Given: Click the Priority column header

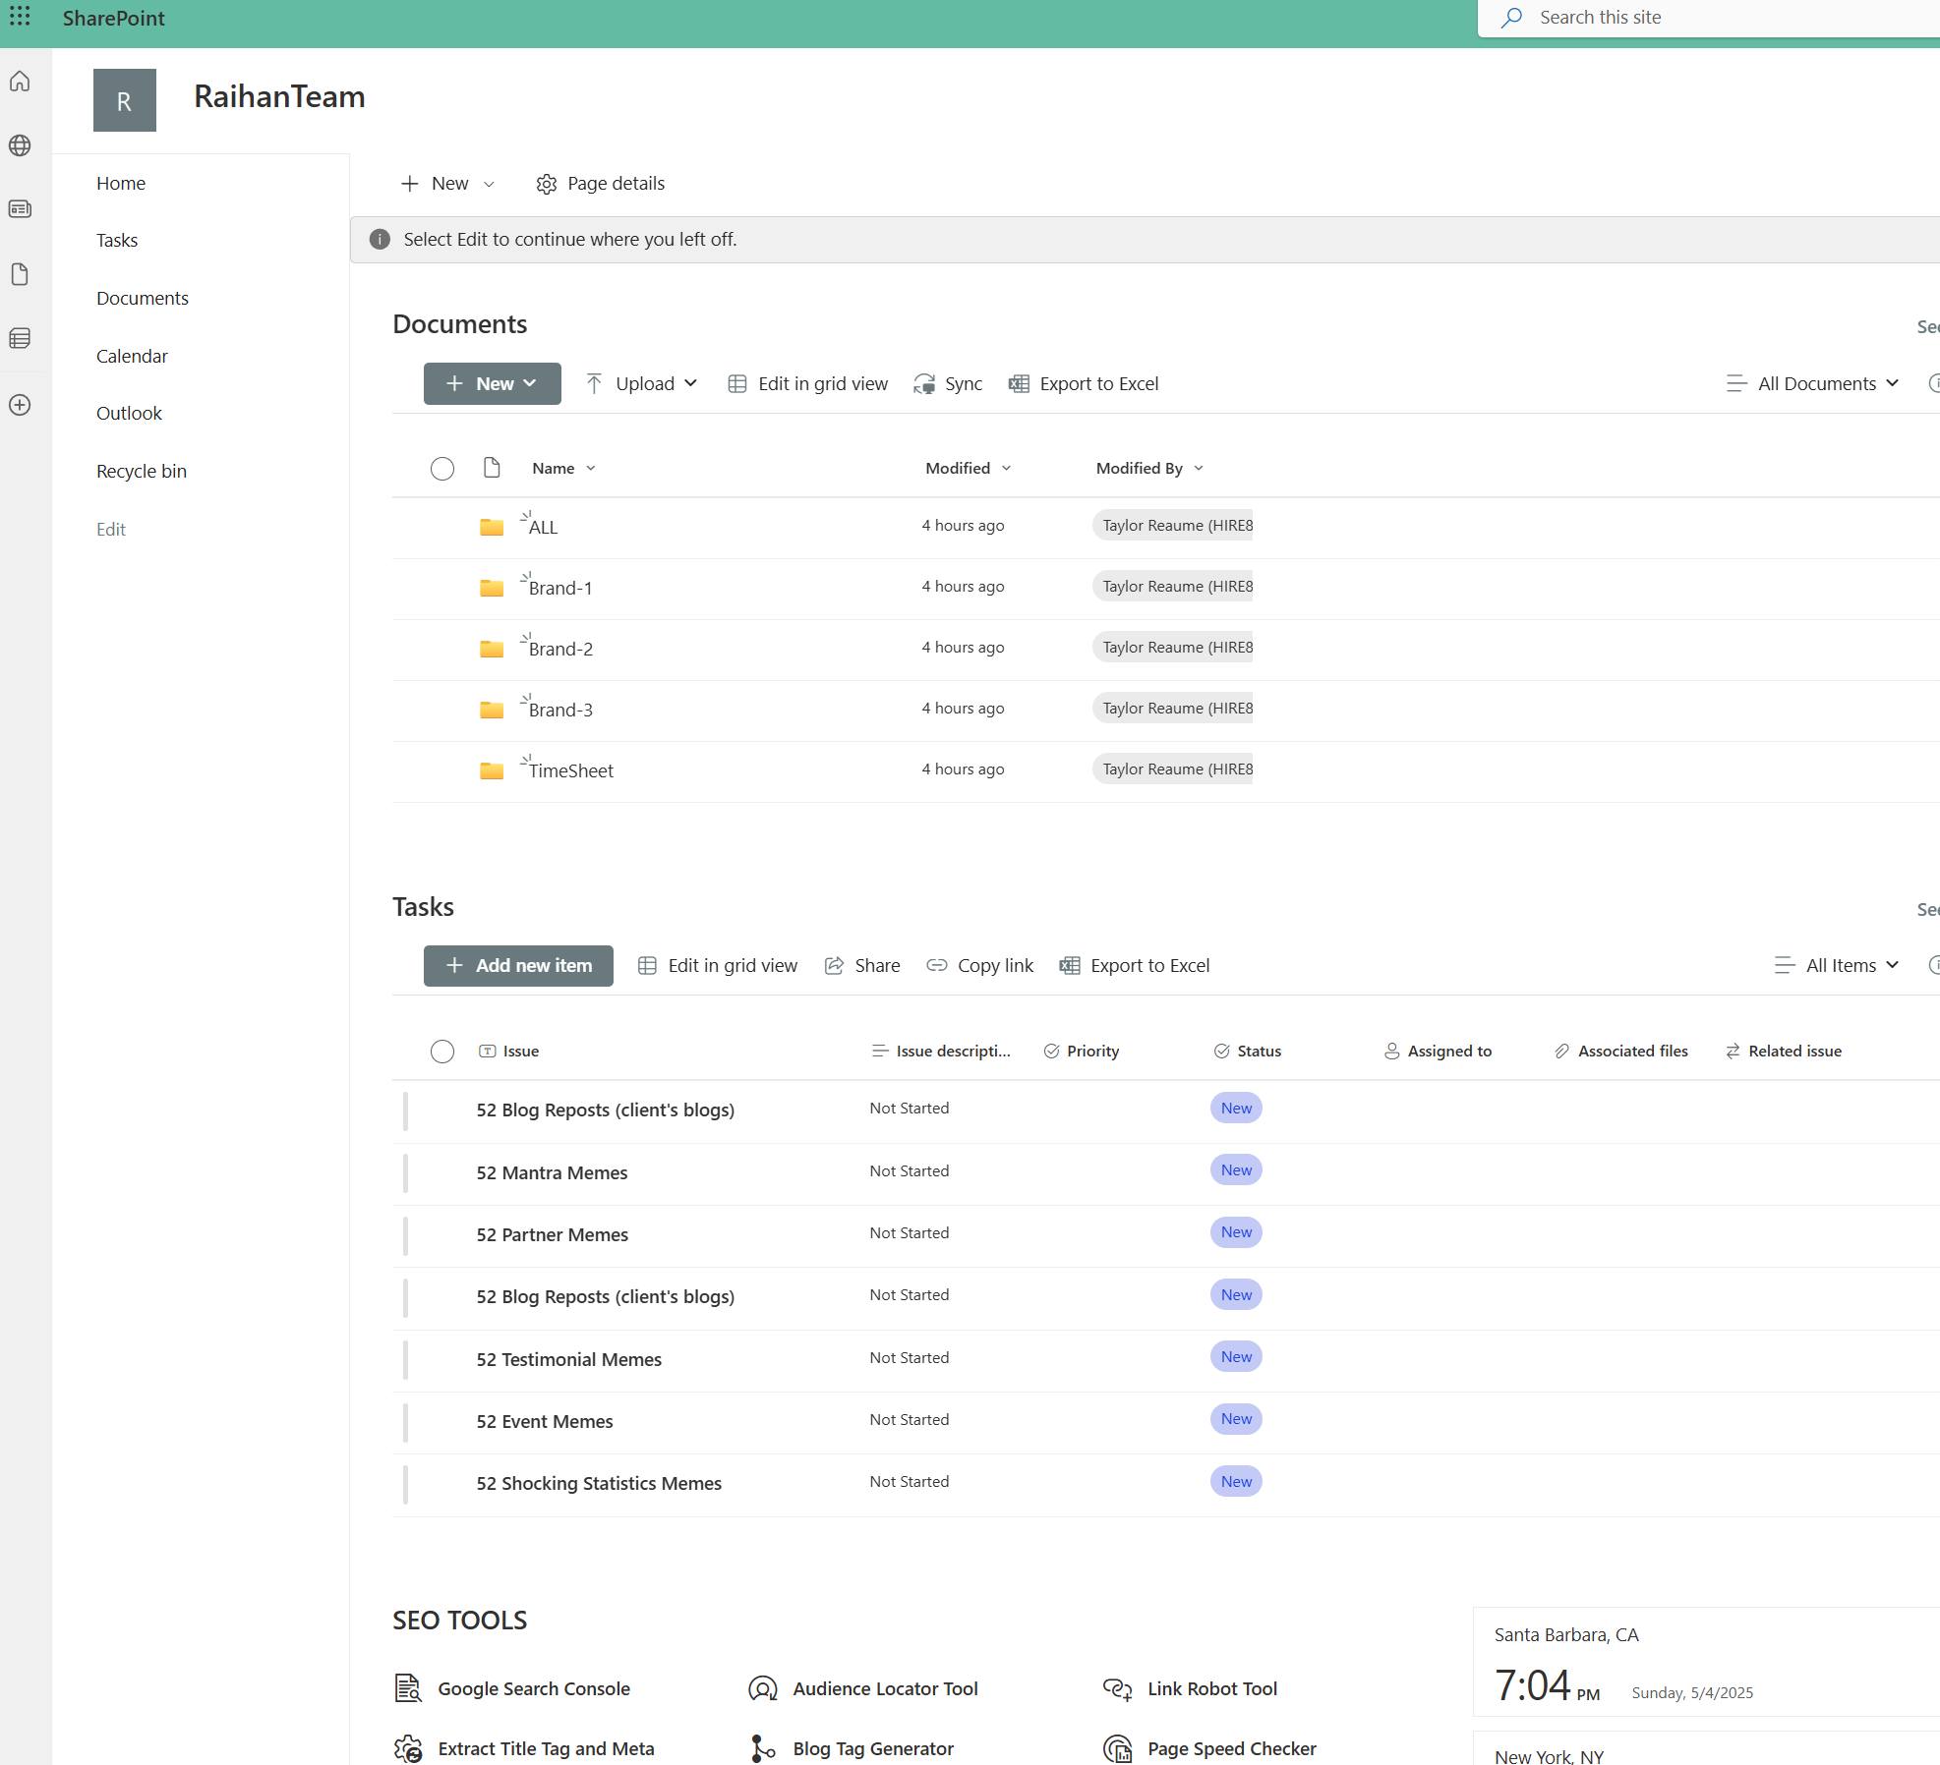Looking at the screenshot, I should point(1082,1052).
